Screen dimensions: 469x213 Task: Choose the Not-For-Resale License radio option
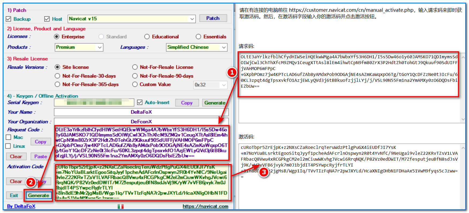click(135, 67)
